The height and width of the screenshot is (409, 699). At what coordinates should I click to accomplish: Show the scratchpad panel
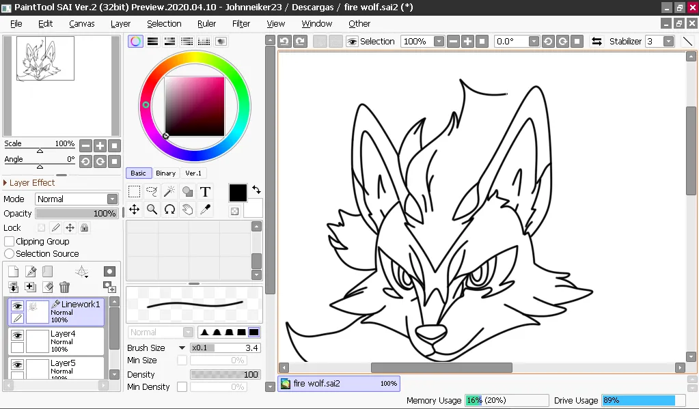221,42
